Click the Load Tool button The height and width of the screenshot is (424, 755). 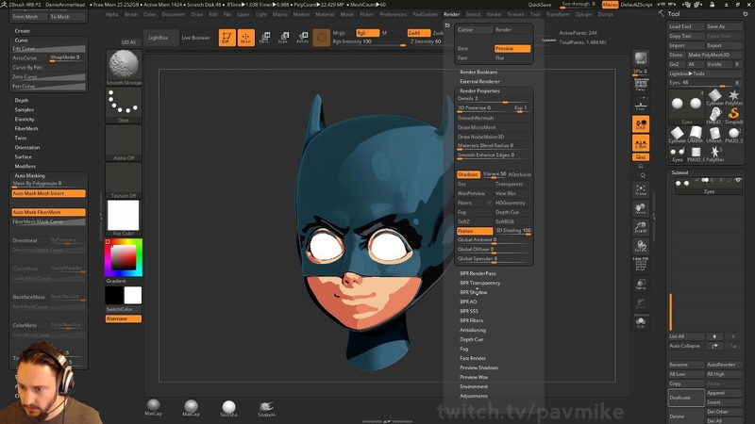[686, 26]
